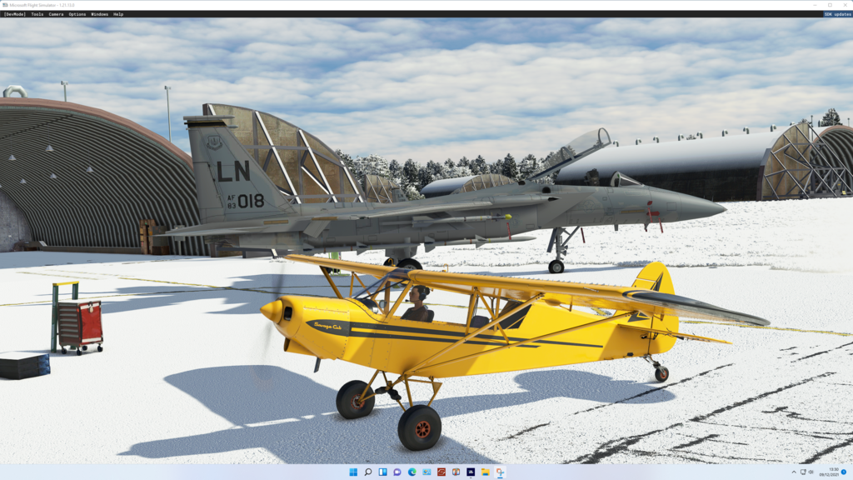Open the Chat app from taskbar
Image resolution: width=853 pixels, height=480 pixels.
click(x=397, y=472)
